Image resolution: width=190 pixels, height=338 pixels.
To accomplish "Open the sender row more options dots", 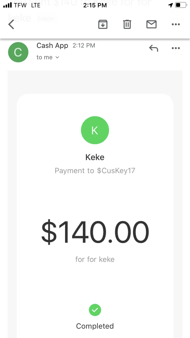I will [x=176, y=48].
